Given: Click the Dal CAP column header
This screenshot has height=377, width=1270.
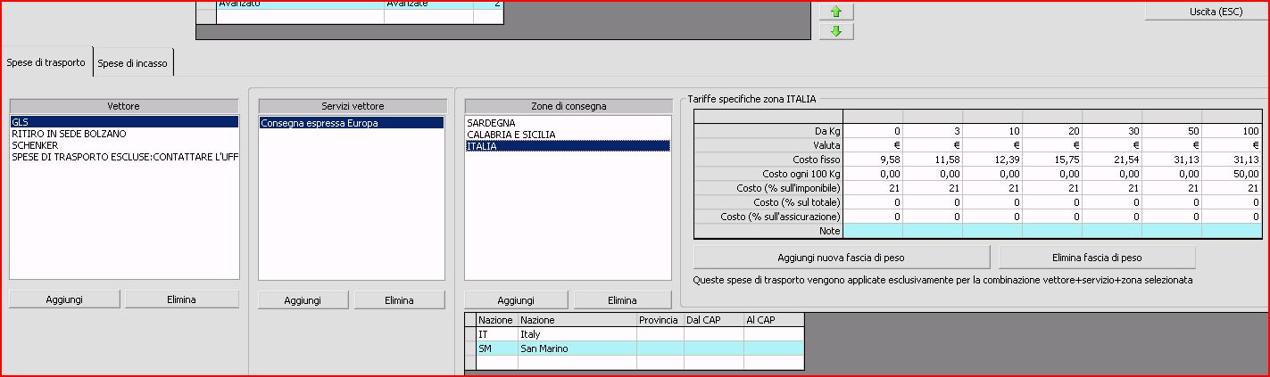Looking at the screenshot, I should [x=714, y=320].
